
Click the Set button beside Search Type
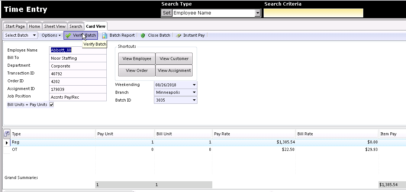coord(167,13)
